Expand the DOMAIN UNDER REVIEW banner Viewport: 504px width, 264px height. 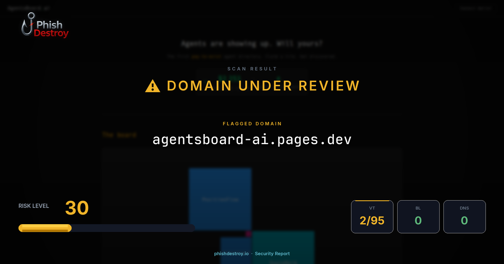263,85
